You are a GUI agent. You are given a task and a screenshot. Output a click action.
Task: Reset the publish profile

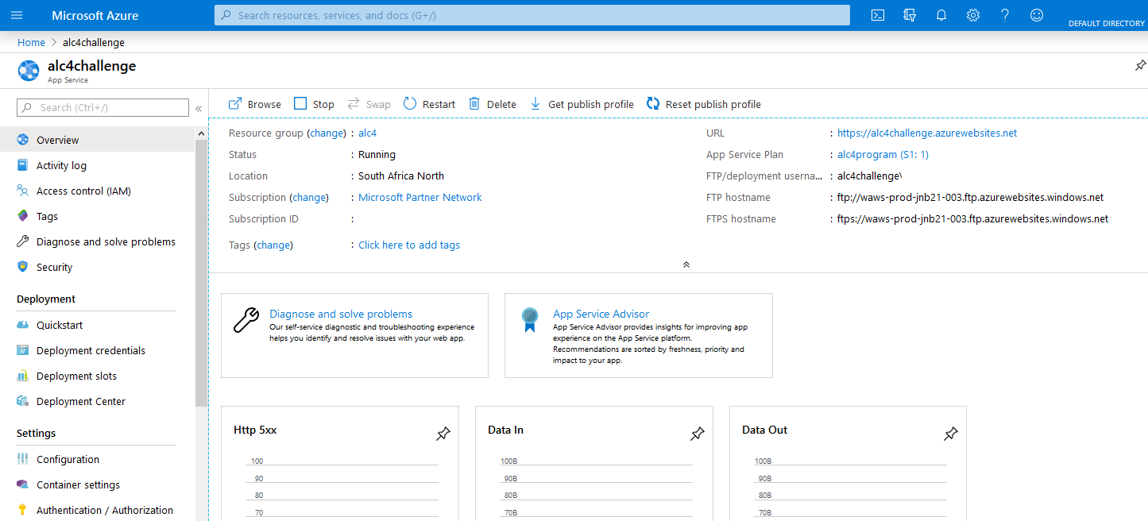[704, 104]
